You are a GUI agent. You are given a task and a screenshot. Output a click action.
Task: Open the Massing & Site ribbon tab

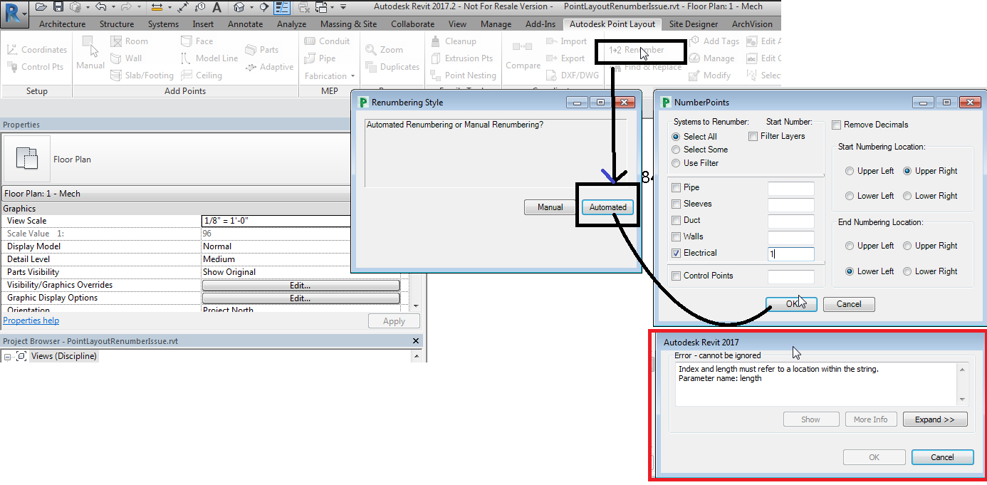click(x=349, y=24)
